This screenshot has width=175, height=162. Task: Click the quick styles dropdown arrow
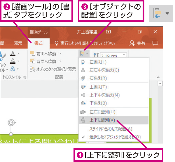tap(7, 70)
